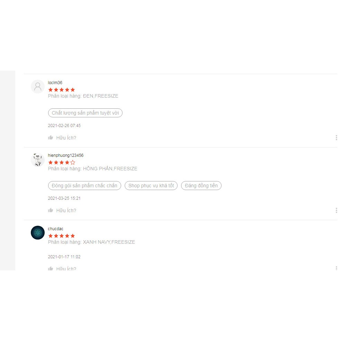Click thumbs-up icon on chucdac's review

pyautogui.click(x=51, y=268)
